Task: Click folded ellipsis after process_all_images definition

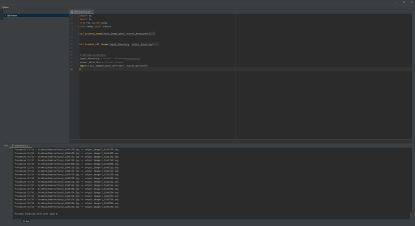Action: tap(157, 44)
